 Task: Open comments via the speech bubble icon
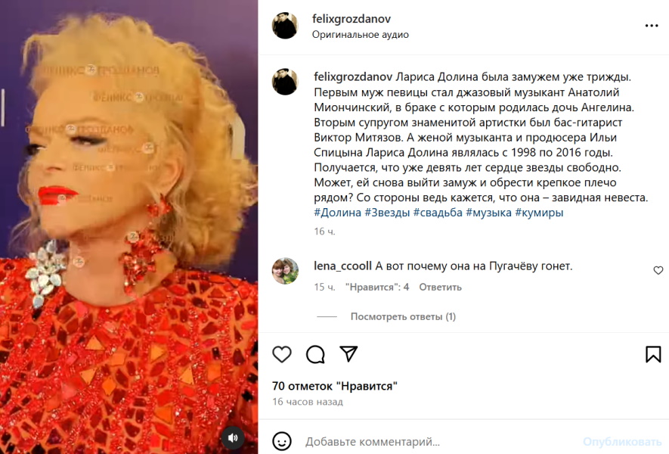[x=315, y=354]
